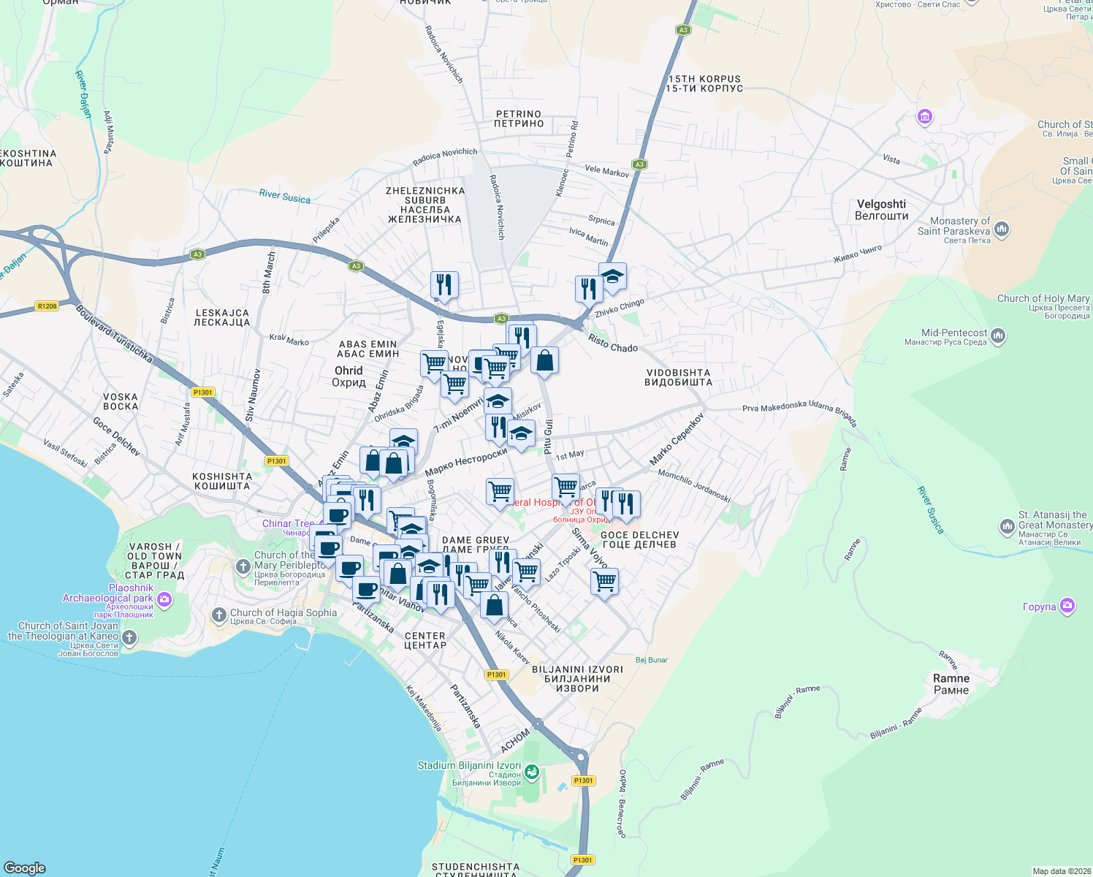Click the Stadium Biljanini Izvori marker

pyautogui.click(x=533, y=771)
